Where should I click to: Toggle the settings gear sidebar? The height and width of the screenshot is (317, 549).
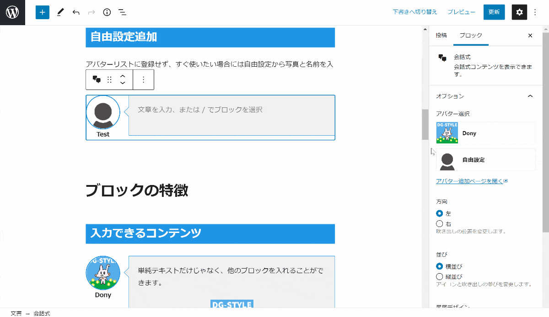click(x=519, y=12)
